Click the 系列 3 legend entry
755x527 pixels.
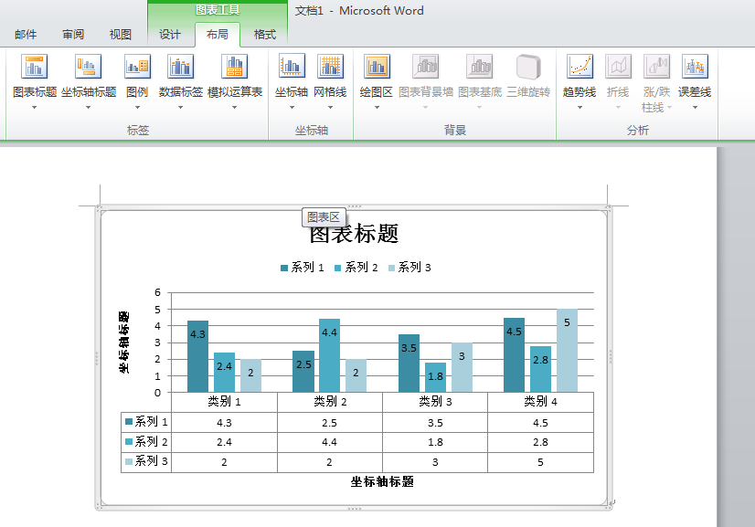click(409, 267)
